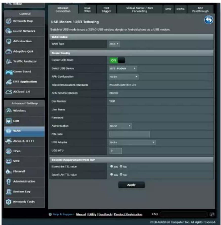Open AiProtection shield icon
Image resolution: width=221 pixels, height=225 pixels.
(8, 41)
